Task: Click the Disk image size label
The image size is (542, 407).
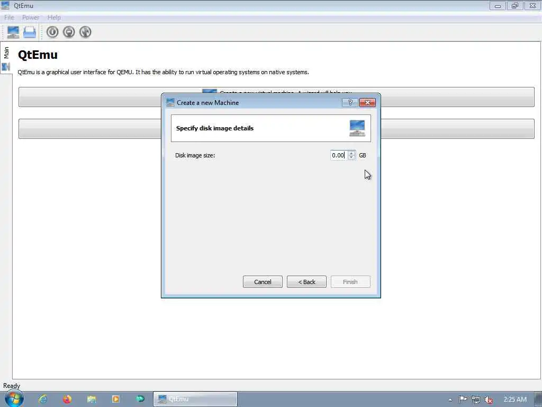Action: (x=195, y=155)
